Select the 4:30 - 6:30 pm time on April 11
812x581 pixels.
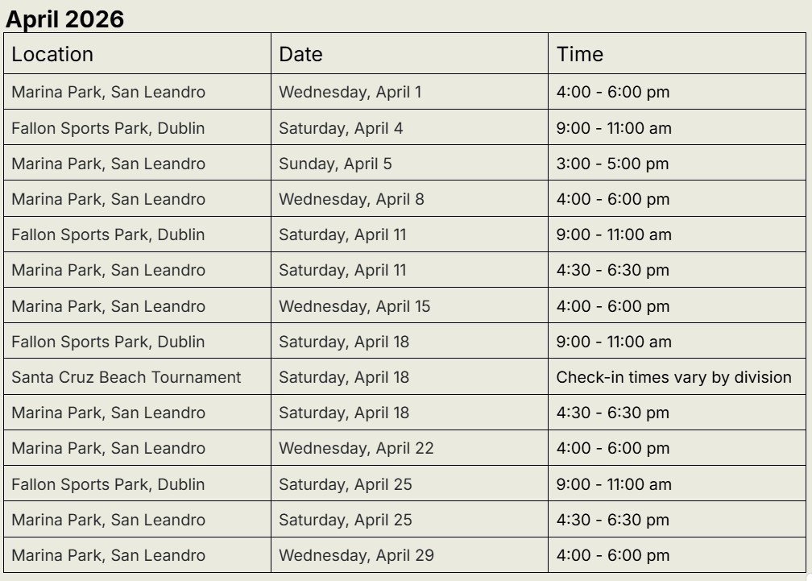[x=612, y=270]
